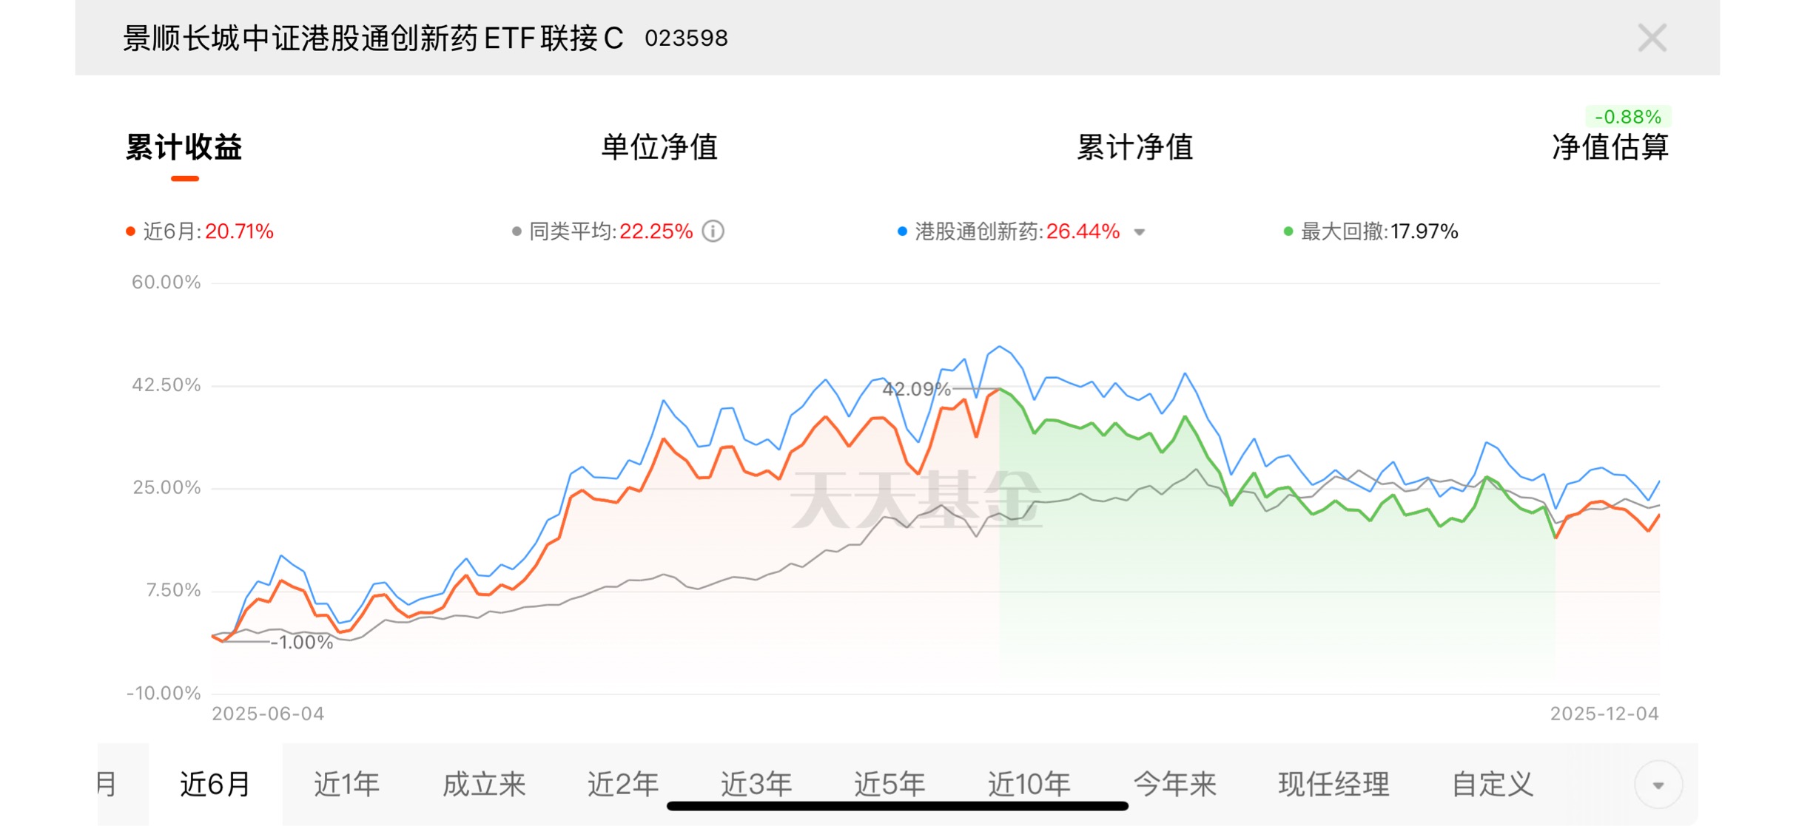Image resolution: width=1796 pixels, height=826 pixels.
Task: Click the blue 港股通创新药 legend dot
Action: [x=902, y=231]
